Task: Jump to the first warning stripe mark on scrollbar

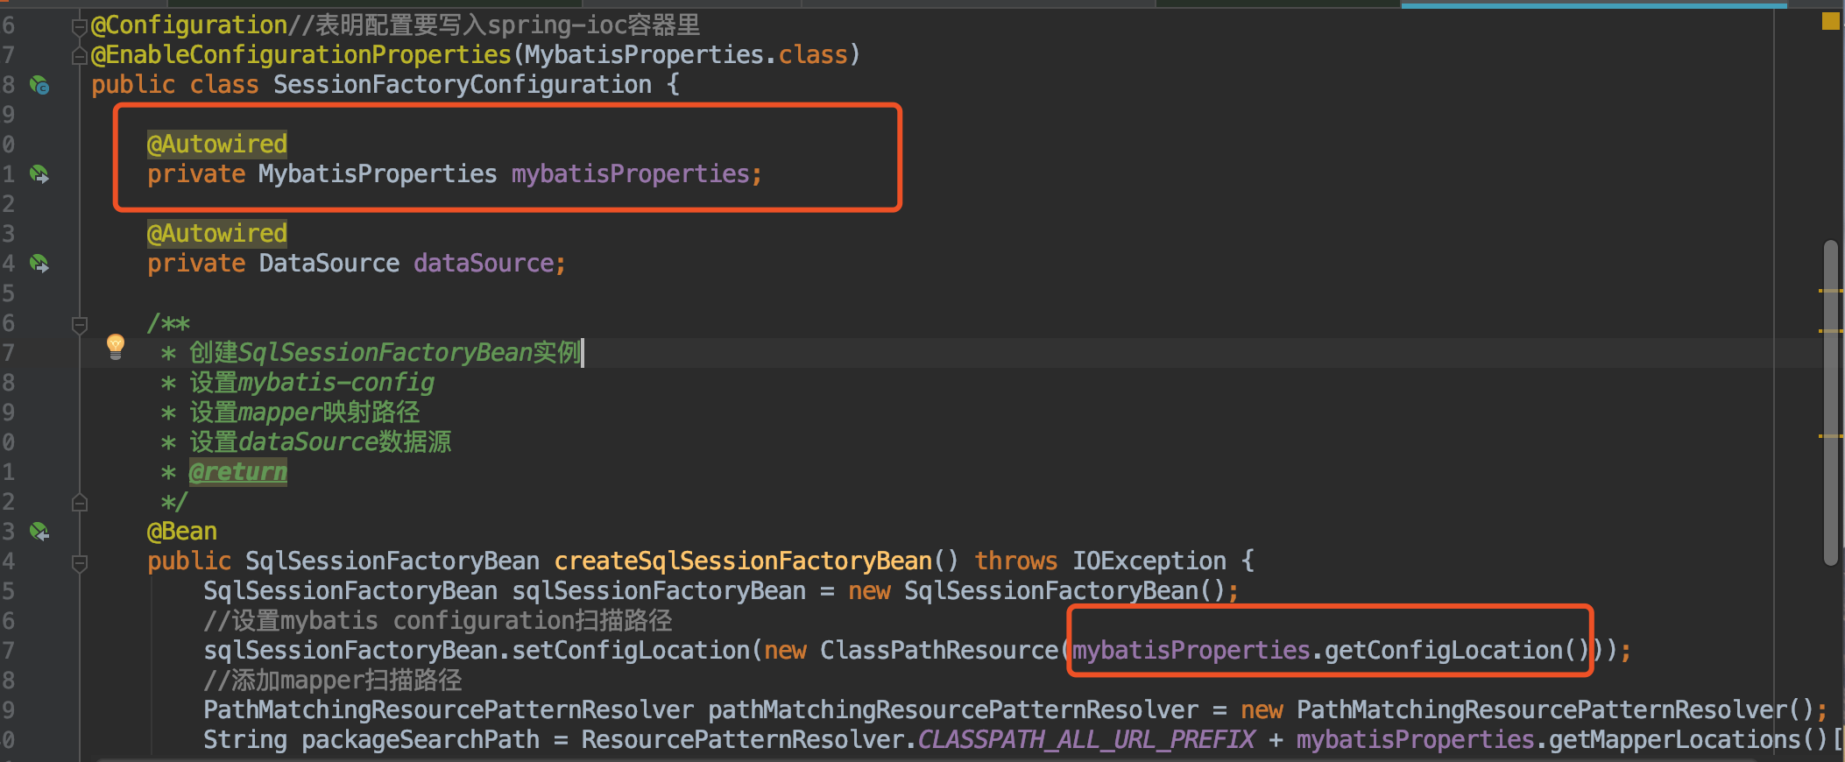Action: click(1831, 290)
